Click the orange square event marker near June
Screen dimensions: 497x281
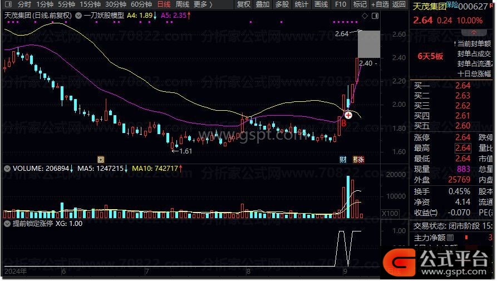pyautogui.click(x=101, y=159)
